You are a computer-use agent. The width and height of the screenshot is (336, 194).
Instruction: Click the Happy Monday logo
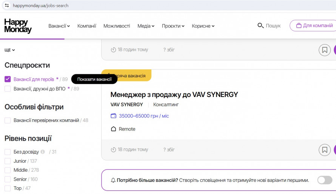(18, 26)
